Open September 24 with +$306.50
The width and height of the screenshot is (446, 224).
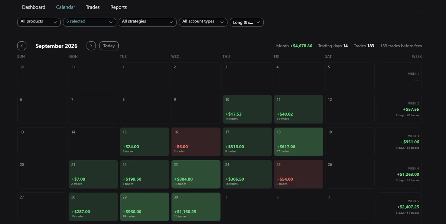(247, 174)
